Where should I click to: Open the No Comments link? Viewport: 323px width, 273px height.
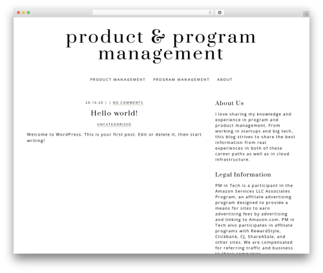pos(128,103)
